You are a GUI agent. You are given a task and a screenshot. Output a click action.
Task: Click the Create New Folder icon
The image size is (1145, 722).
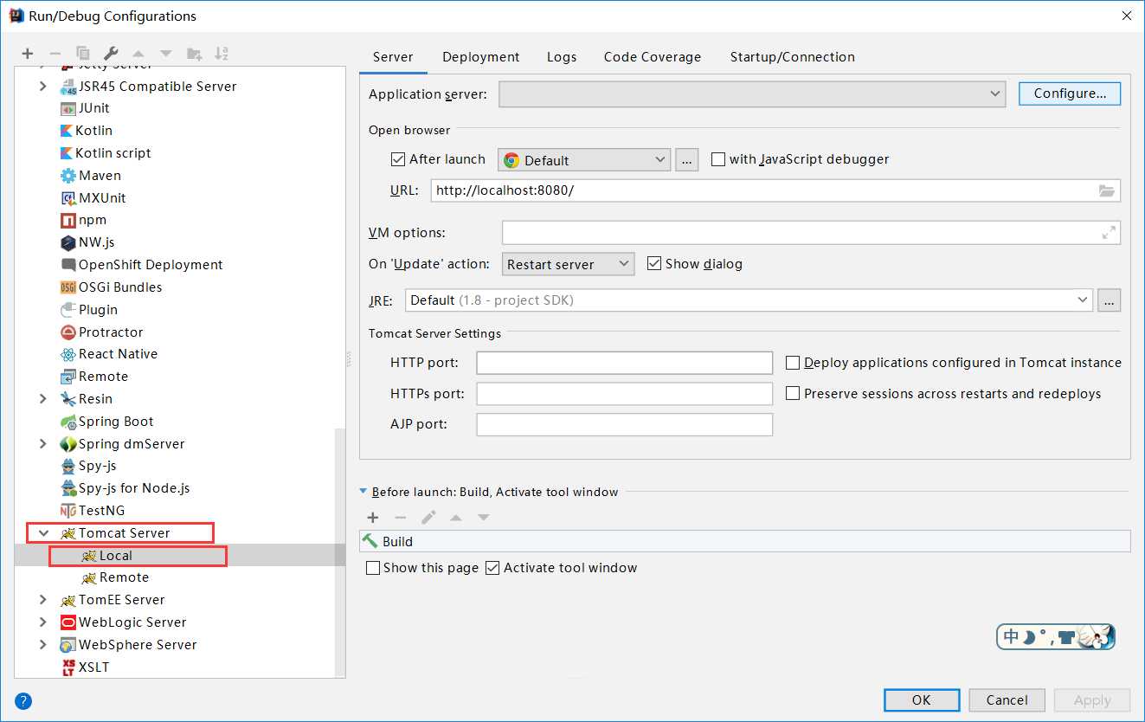coord(194,54)
